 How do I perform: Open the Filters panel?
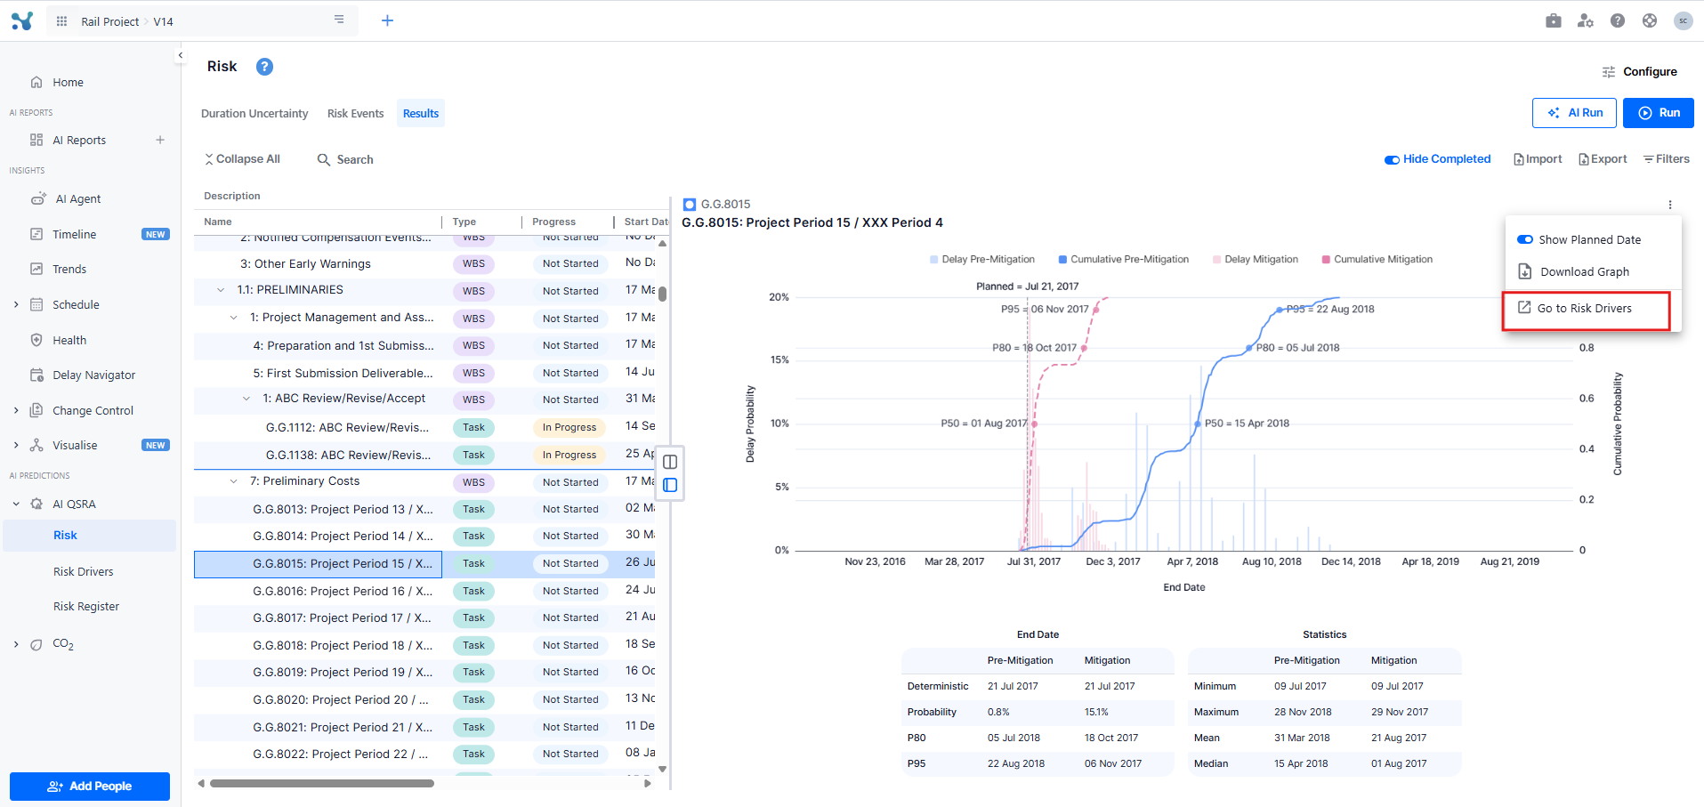(1666, 159)
